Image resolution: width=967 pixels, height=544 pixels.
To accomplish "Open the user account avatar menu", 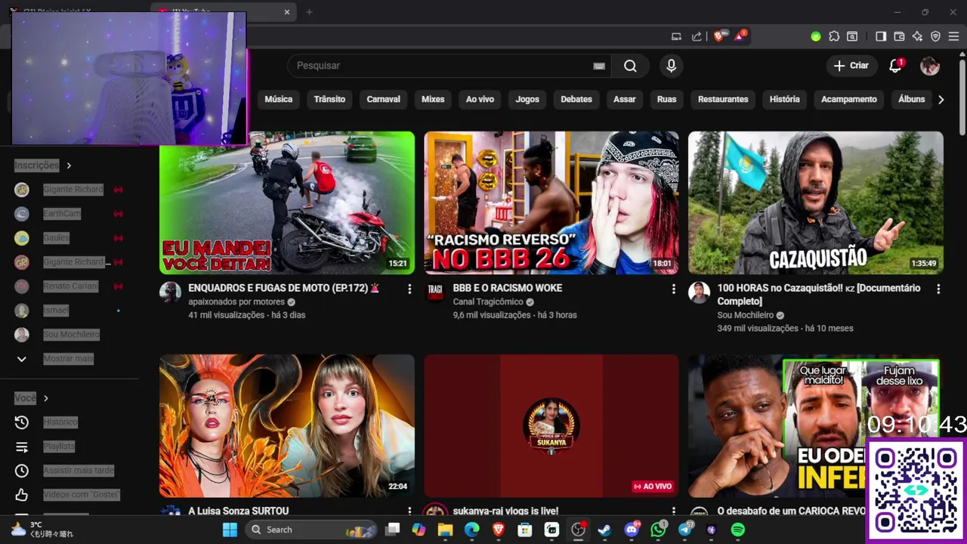I will (x=930, y=66).
